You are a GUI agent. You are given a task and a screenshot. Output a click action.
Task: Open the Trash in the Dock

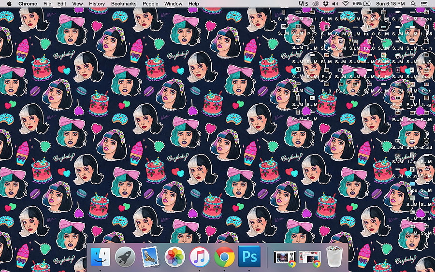pyautogui.click(x=334, y=257)
